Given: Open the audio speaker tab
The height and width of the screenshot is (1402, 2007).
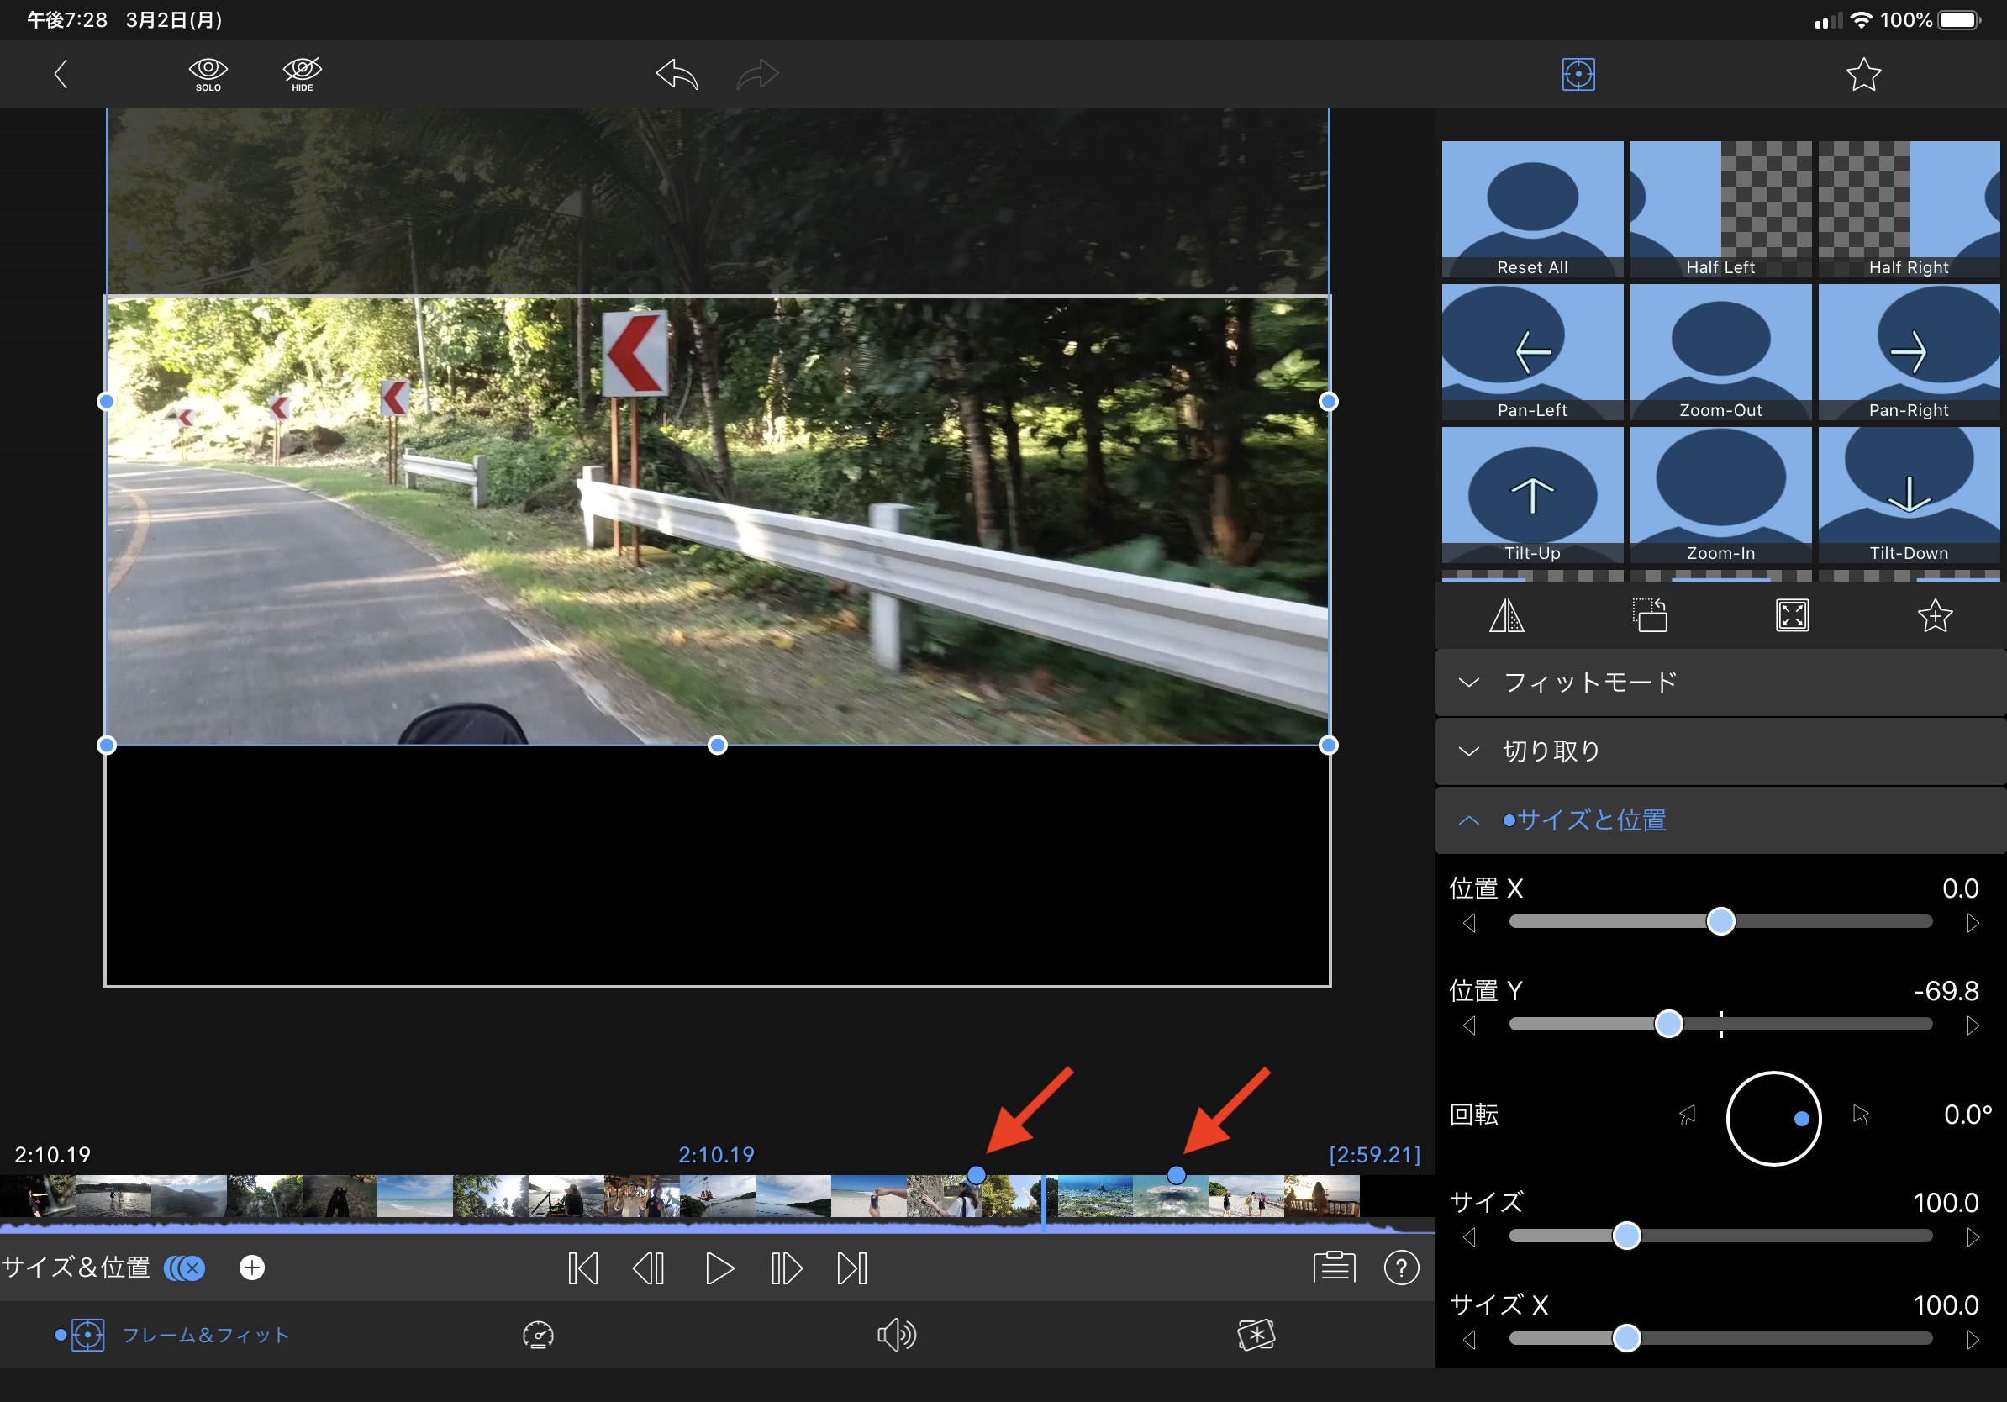Looking at the screenshot, I should (896, 1335).
